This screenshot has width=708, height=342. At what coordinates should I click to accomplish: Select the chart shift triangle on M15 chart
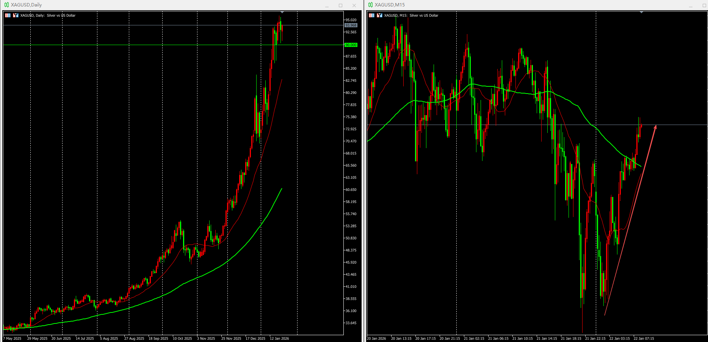pos(641,12)
